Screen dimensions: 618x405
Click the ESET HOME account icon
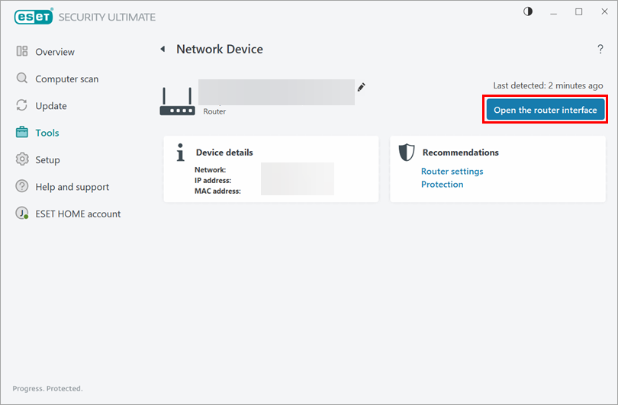click(x=22, y=214)
